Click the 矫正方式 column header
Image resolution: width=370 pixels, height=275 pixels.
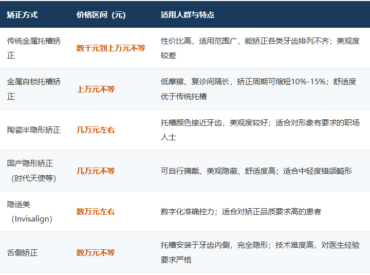(x=22, y=15)
